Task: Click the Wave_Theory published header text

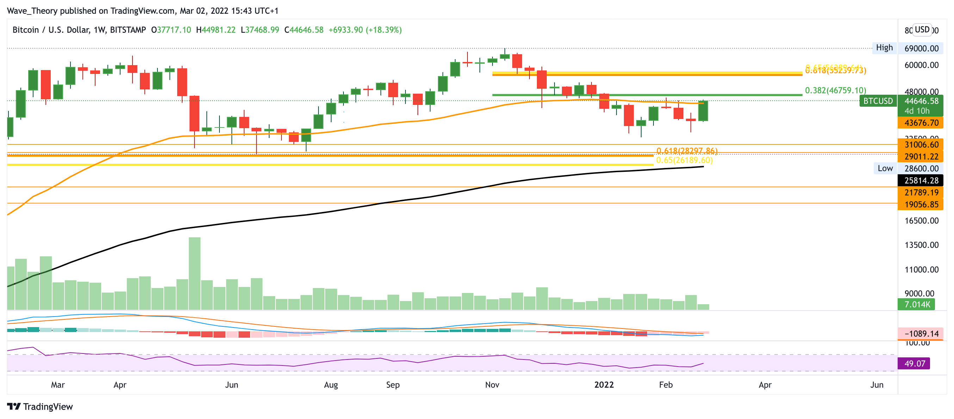Action: [142, 11]
